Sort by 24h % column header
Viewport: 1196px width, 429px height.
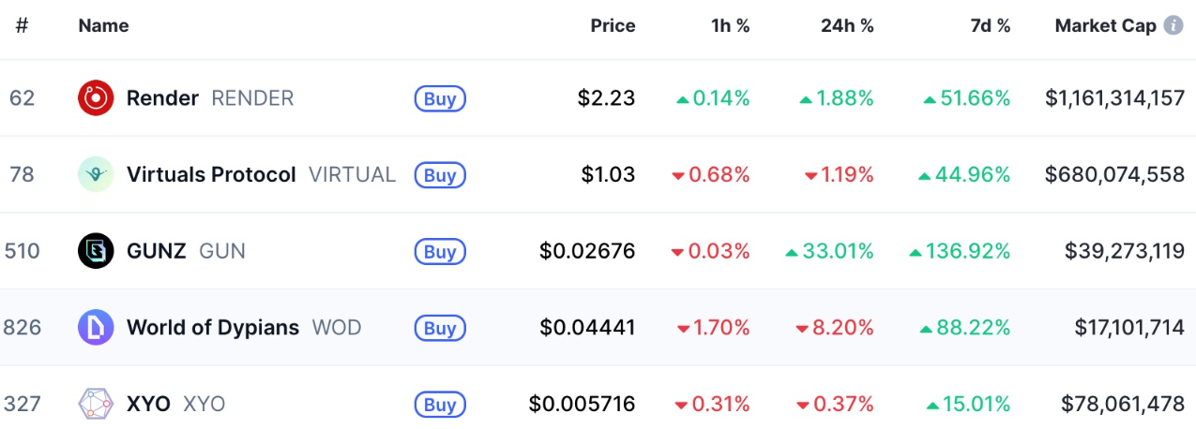(846, 26)
